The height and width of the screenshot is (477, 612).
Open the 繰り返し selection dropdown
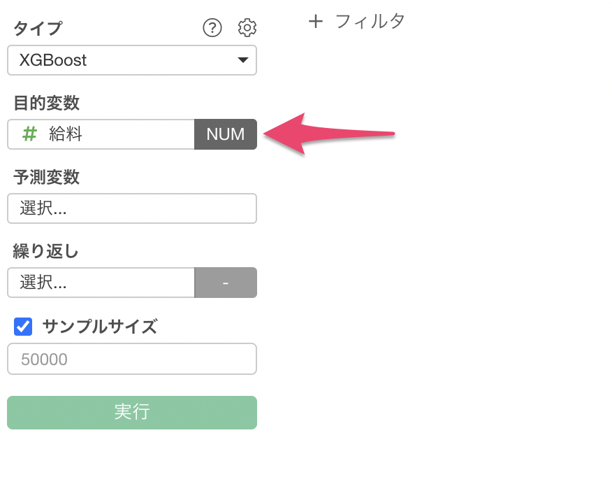(x=101, y=283)
